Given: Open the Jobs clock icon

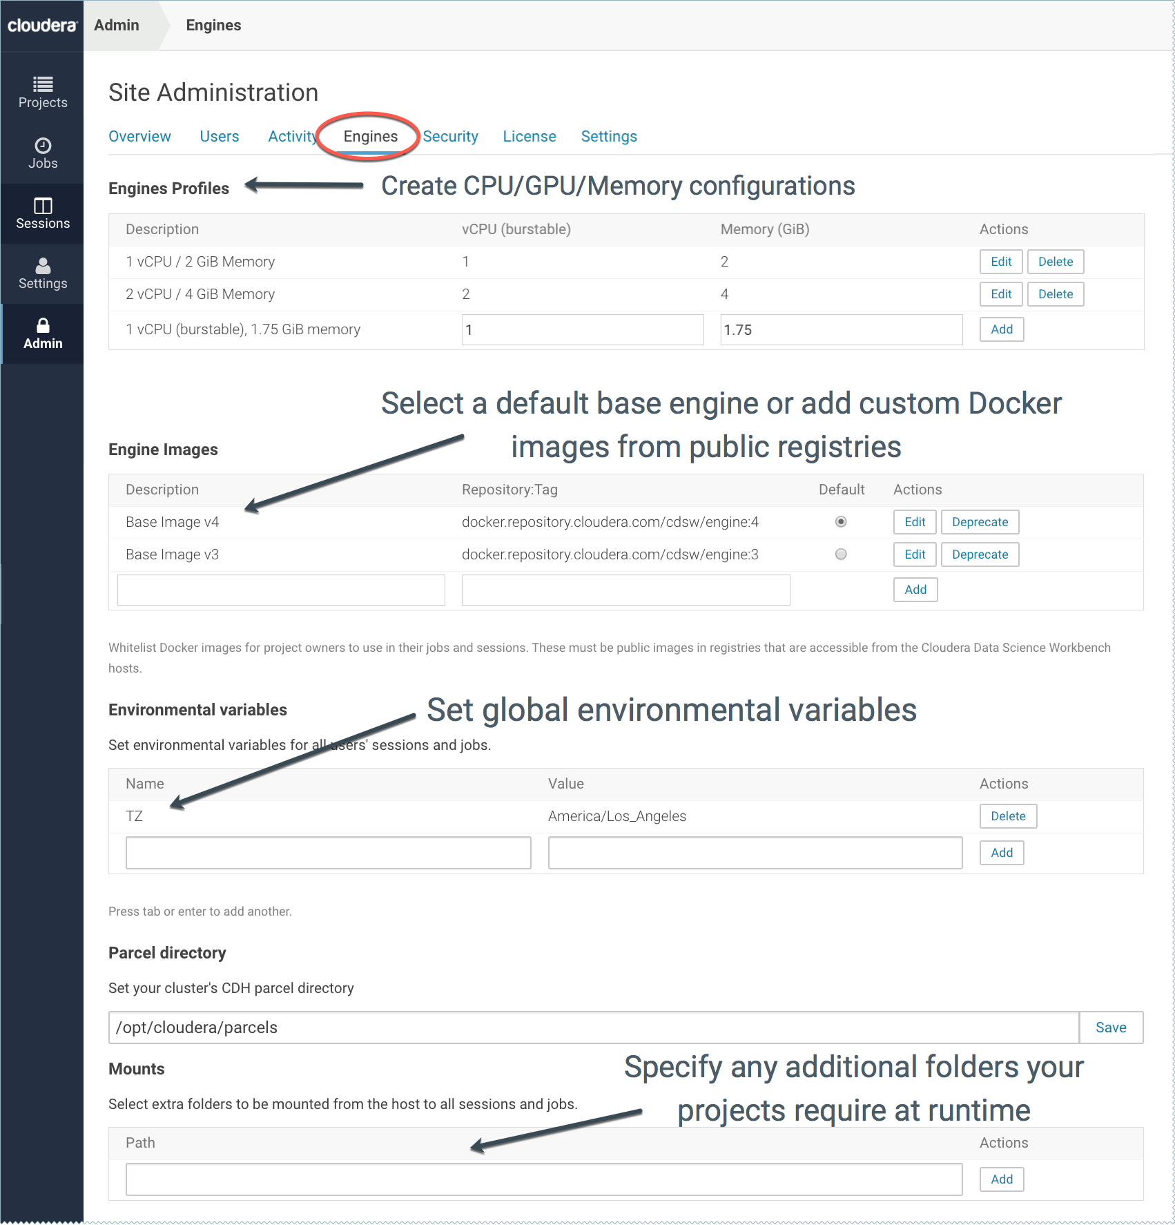Looking at the screenshot, I should click(x=43, y=146).
